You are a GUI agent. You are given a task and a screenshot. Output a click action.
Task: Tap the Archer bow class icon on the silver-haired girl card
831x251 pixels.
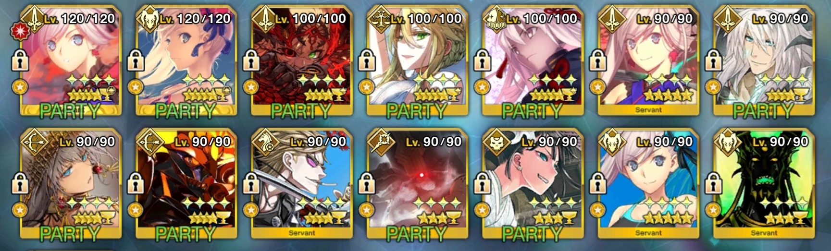click(x=33, y=142)
